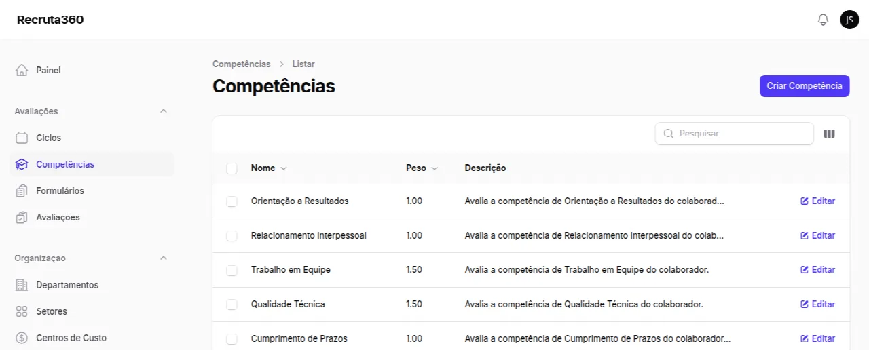
Task: Click the Recruta360 logo
Action: click(50, 20)
